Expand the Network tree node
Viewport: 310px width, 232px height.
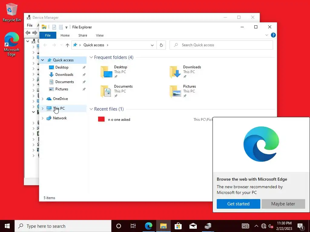click(43, 118)
